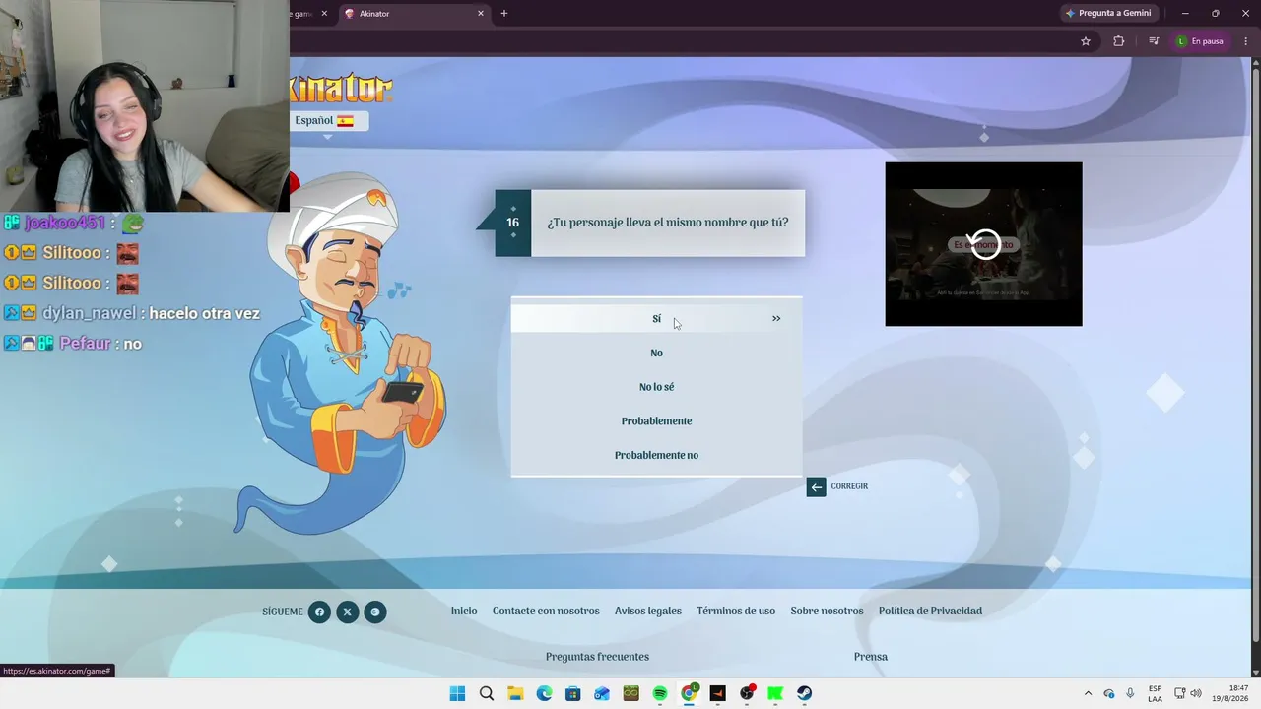Answer "Sí" to the Akinator question
Image resolution: width=1261 pixels, height=709 pixels.
pos(656,318)
